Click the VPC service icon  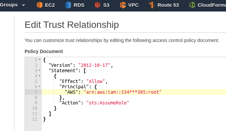[x=123, y=5]
